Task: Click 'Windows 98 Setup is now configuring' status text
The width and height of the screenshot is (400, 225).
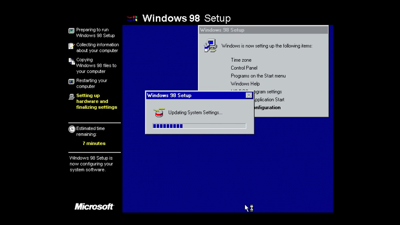Action: point(91,164)
